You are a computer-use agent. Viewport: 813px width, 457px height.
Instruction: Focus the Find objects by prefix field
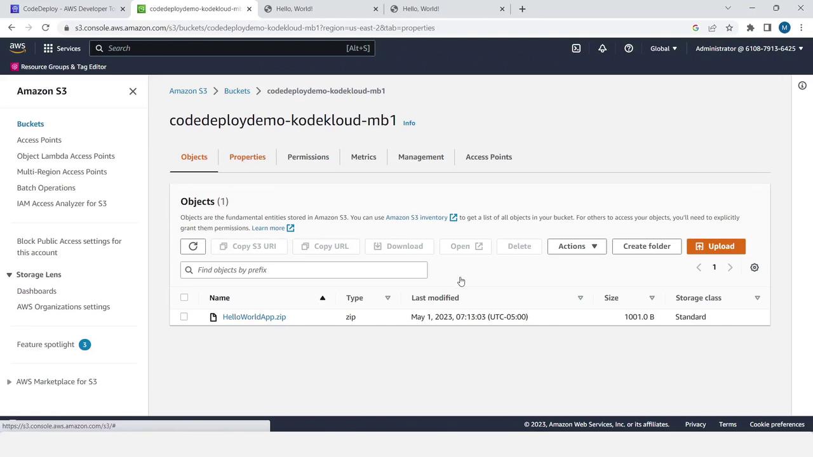coord(304,270)
